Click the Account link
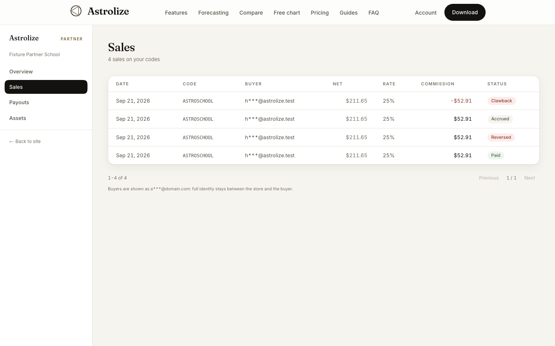The height and width of the screenshot is (346, 555). click(x=425, y=13)
